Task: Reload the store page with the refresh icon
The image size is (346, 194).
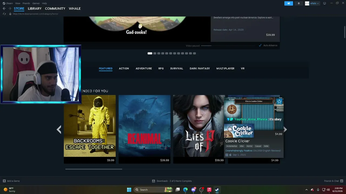Action: pos(4,14)
